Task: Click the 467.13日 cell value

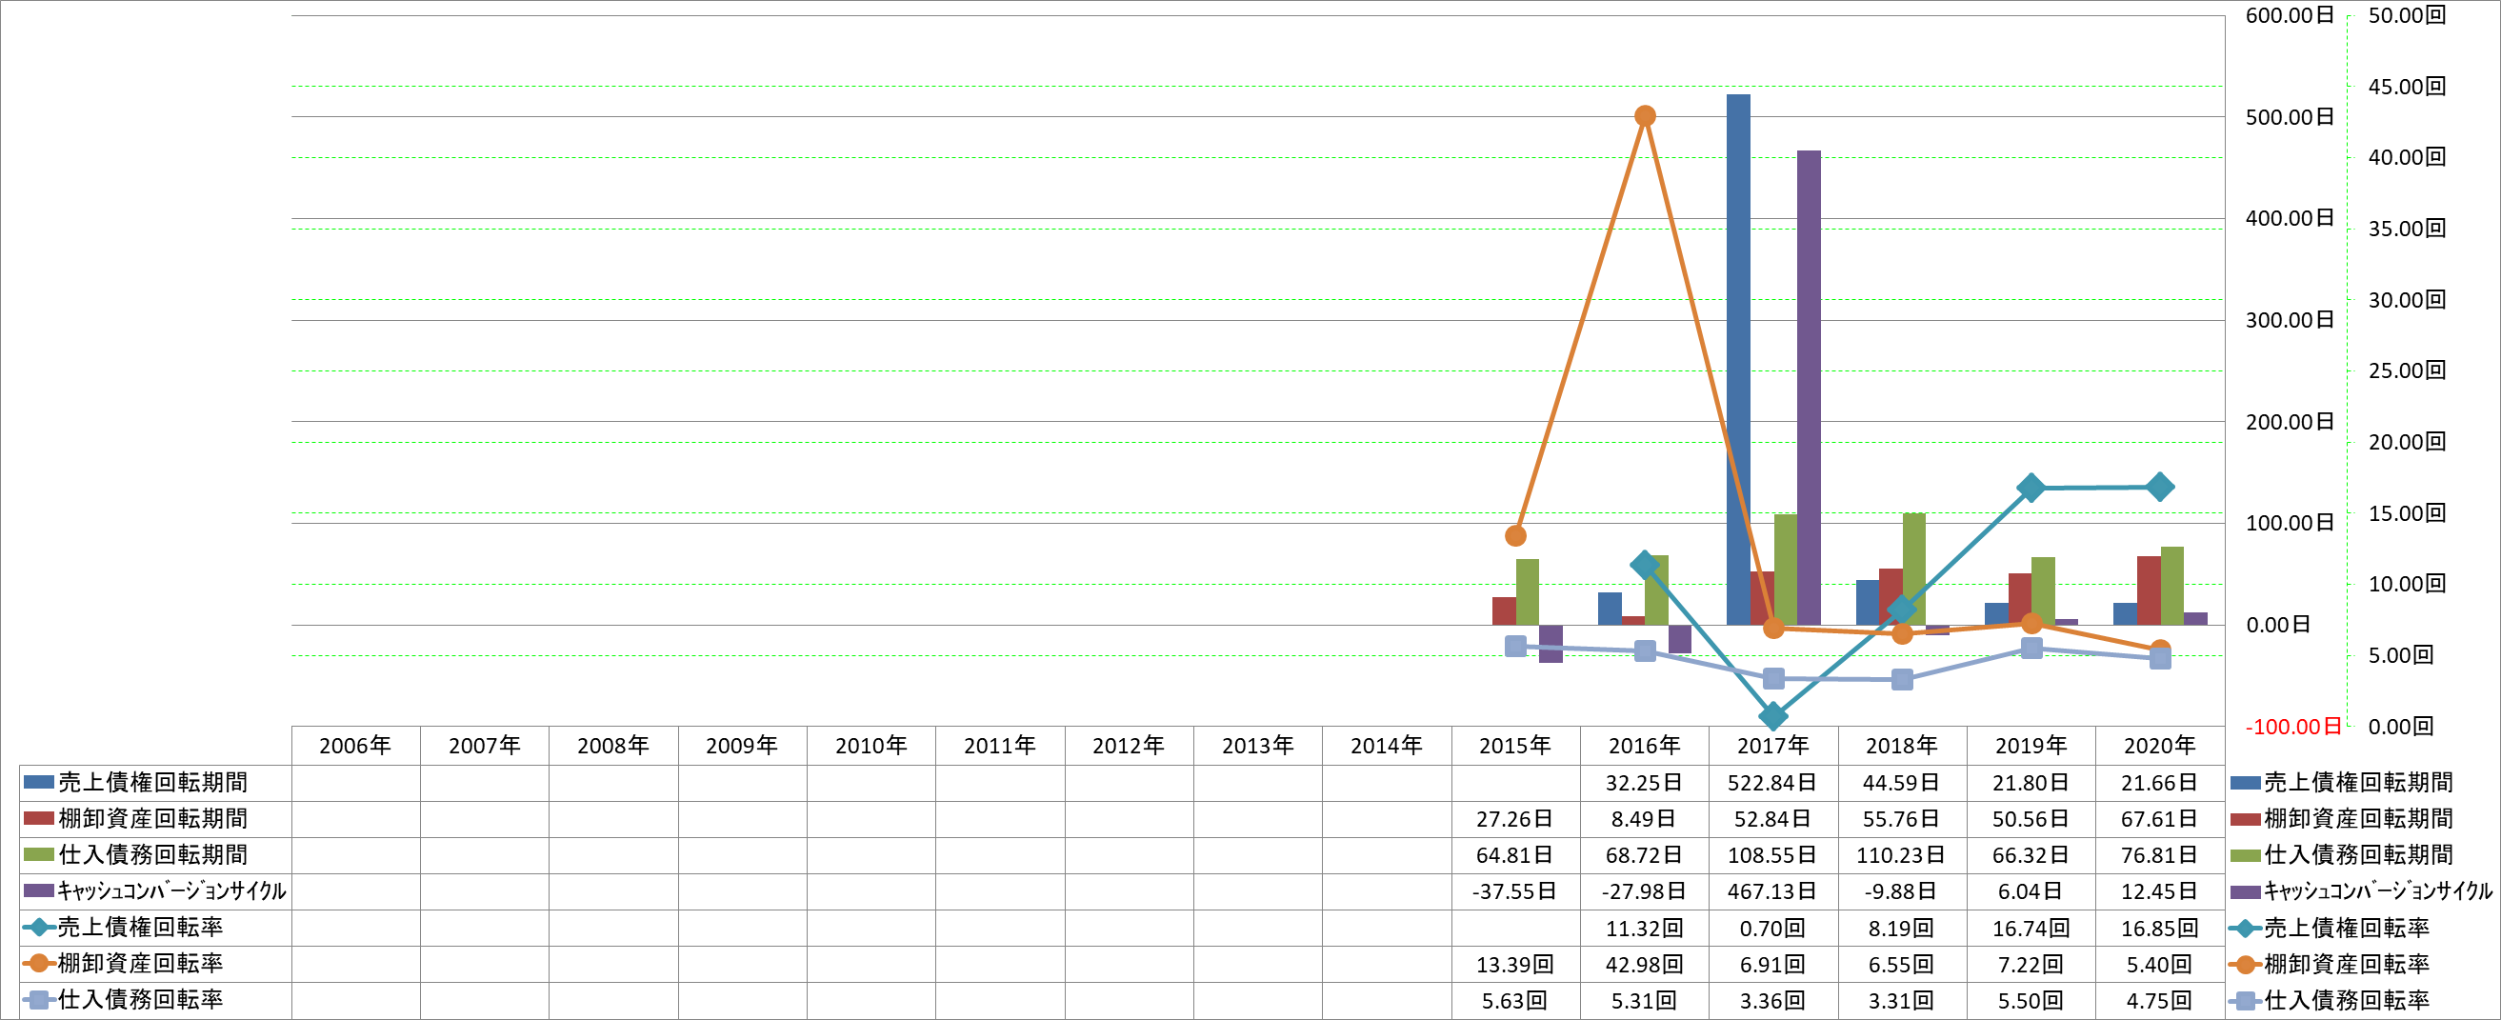Action: click(1772, 890)
